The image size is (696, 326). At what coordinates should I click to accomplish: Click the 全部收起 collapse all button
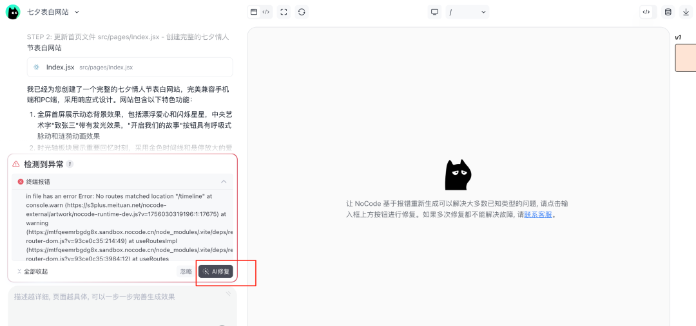click(x=32, y=271)
